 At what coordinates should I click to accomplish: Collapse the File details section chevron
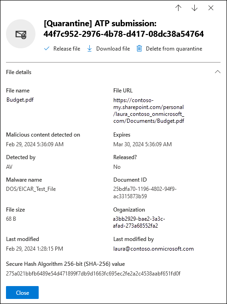[x=218, y=72]
